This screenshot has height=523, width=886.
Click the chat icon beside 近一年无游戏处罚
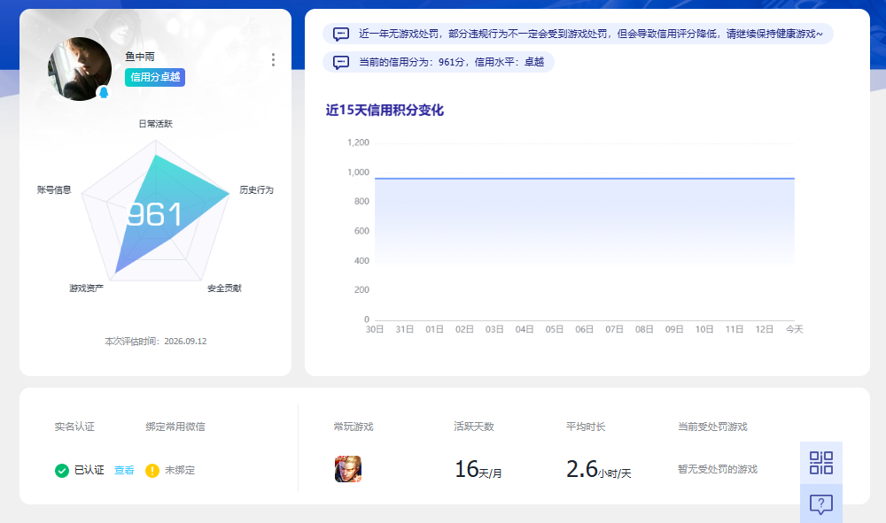click(341, 34)
